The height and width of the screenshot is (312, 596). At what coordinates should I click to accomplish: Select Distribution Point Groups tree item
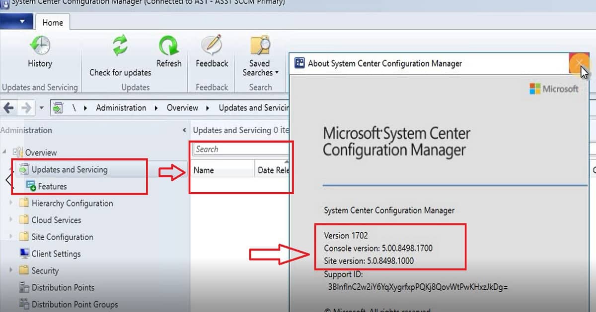pos(75,304)
